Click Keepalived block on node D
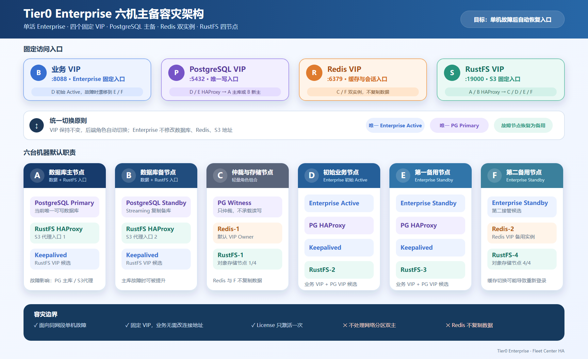The height and width of the screenshot is (359, 588). point(339,248)
